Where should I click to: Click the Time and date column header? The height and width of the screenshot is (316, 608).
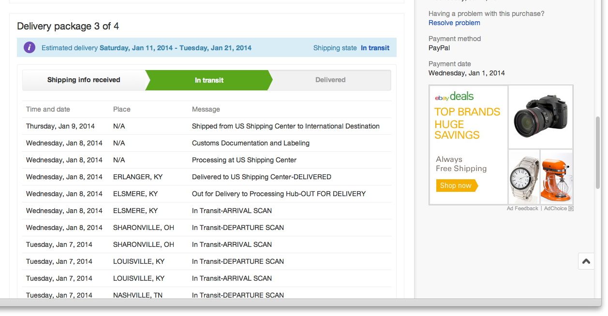(x=48, y=109)
